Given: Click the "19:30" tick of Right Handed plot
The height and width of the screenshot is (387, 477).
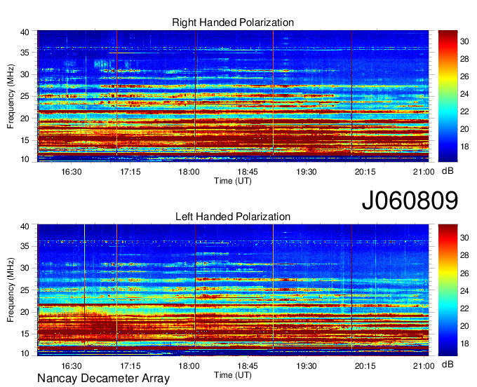Looking at the screenshot, I should point(307,172).
